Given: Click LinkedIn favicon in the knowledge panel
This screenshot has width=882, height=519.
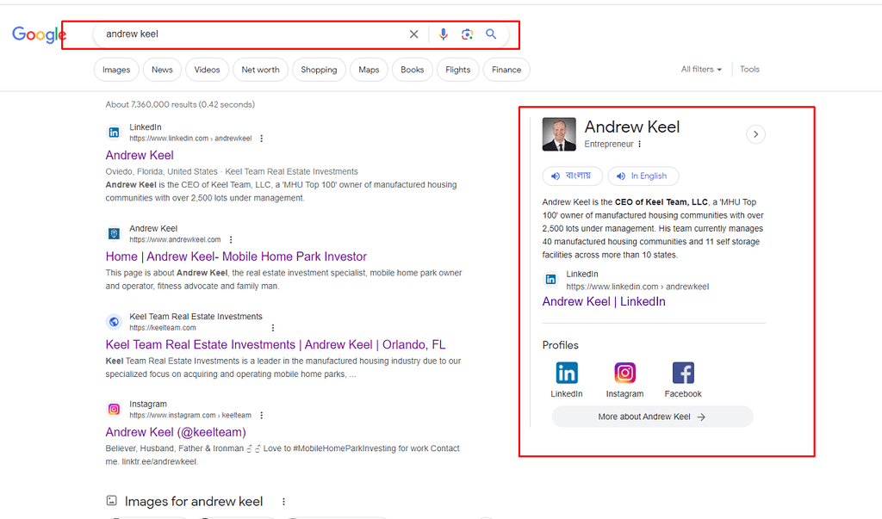Looking at the screenshot, I should (x=550, y=279).
